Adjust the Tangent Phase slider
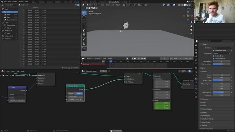The height and width of the screenshot is (132, 235). [x=221, y=80]
